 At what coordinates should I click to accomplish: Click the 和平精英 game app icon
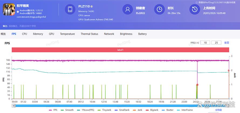(9, 9)
